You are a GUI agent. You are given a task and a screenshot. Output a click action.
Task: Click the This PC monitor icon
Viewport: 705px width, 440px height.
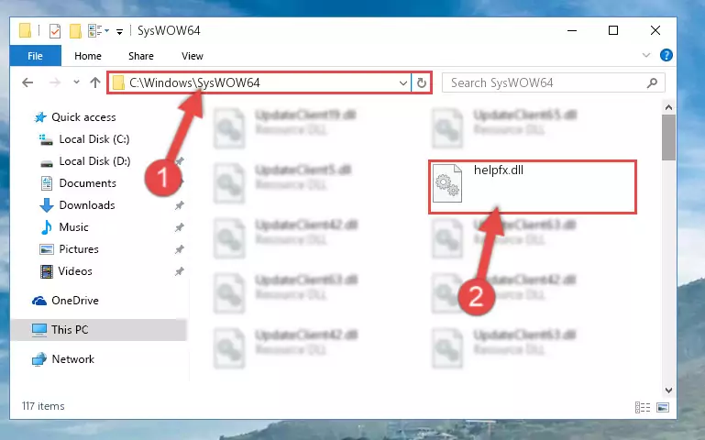[x=39, y=330]
